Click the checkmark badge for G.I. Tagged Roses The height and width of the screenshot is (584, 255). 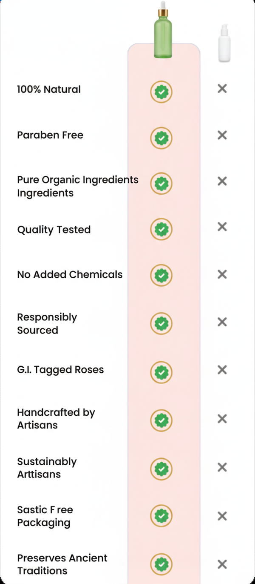coord(161,372)
